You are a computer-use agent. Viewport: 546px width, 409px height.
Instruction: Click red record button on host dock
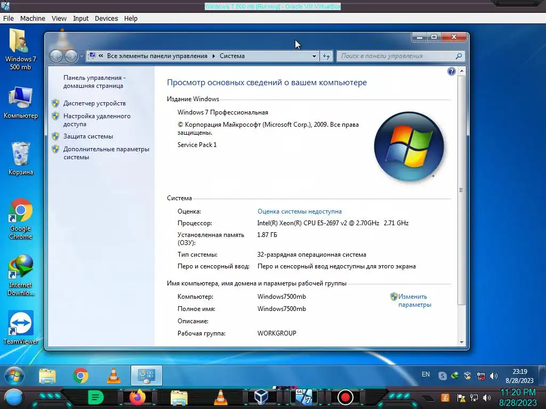click(346, 397)
